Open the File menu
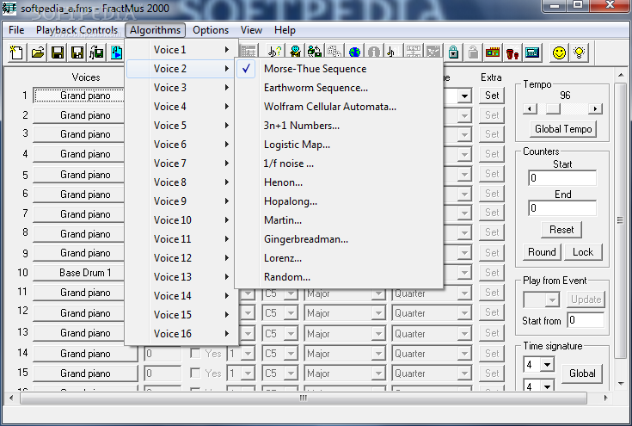Screen dimensions: 632x426 click(16, 30)
